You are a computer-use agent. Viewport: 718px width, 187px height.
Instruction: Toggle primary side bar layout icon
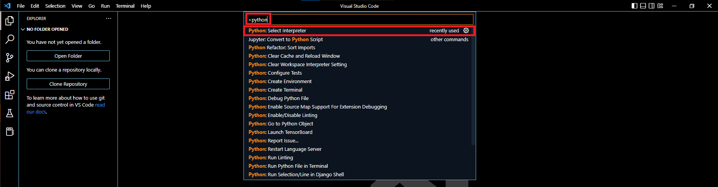pos(635,6)
